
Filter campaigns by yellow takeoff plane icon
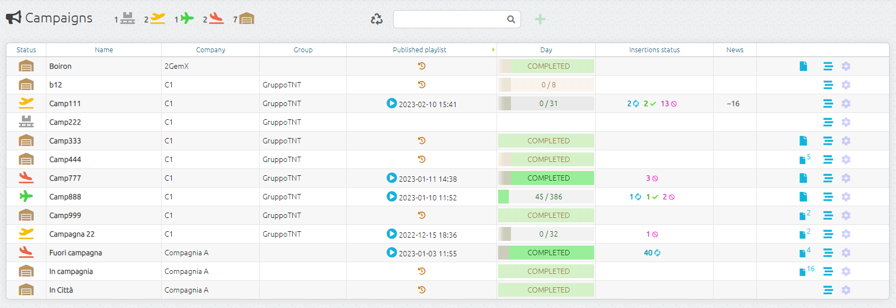pyautogui.click(x=158, y=19)
